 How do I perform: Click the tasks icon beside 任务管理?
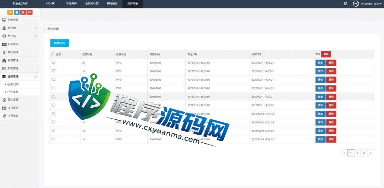coord(4,77)
